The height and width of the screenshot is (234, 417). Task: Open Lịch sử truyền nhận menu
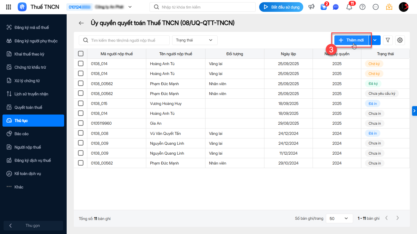click(33, 94)
